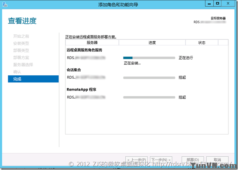This screenshot has height=170, width=238.
Task: Close the 添加角色和功能向导 window
Action: [x=228, y=3]
